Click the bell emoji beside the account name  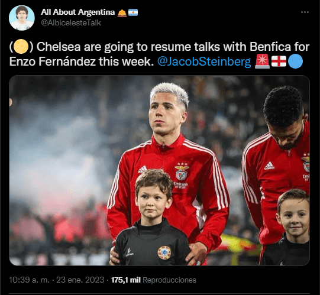(122, 12)
